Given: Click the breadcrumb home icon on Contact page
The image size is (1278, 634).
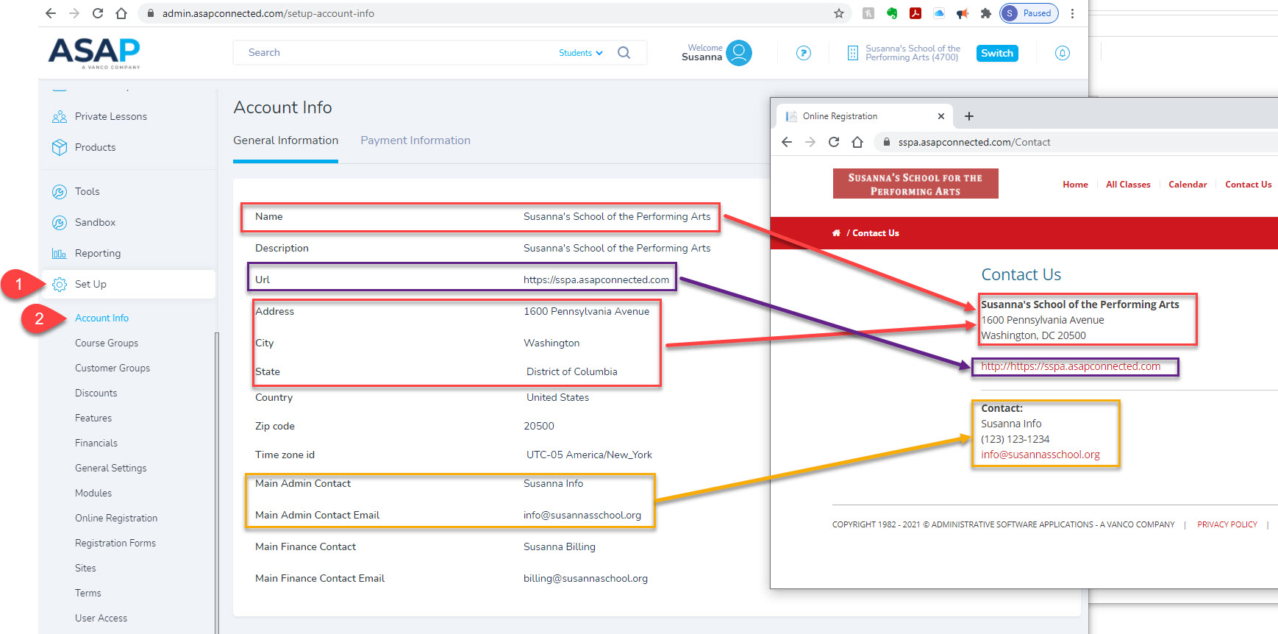Looking at the screenshot, I should coord(836,233).
